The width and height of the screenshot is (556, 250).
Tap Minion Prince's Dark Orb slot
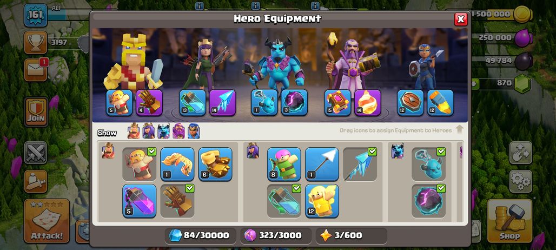(x=294, y=102)
